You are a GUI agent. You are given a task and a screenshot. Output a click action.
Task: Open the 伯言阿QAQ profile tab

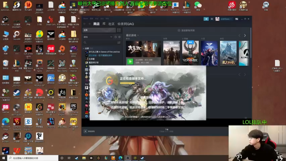[126, 24]
